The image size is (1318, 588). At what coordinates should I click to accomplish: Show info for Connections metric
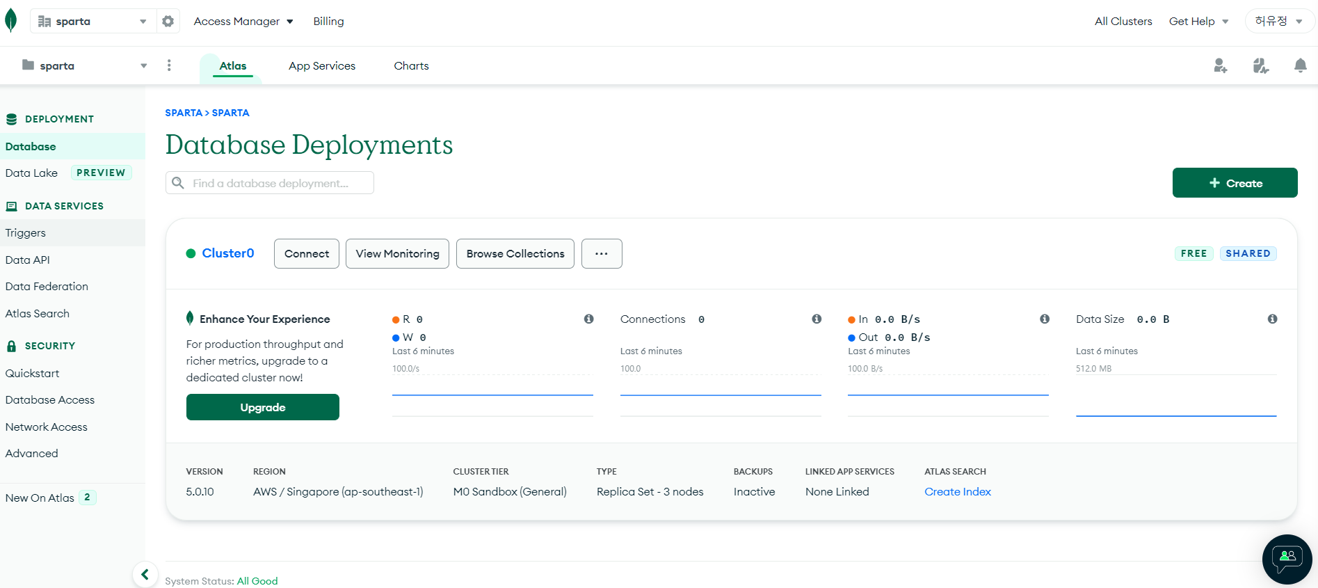click(x=817, y=319)
